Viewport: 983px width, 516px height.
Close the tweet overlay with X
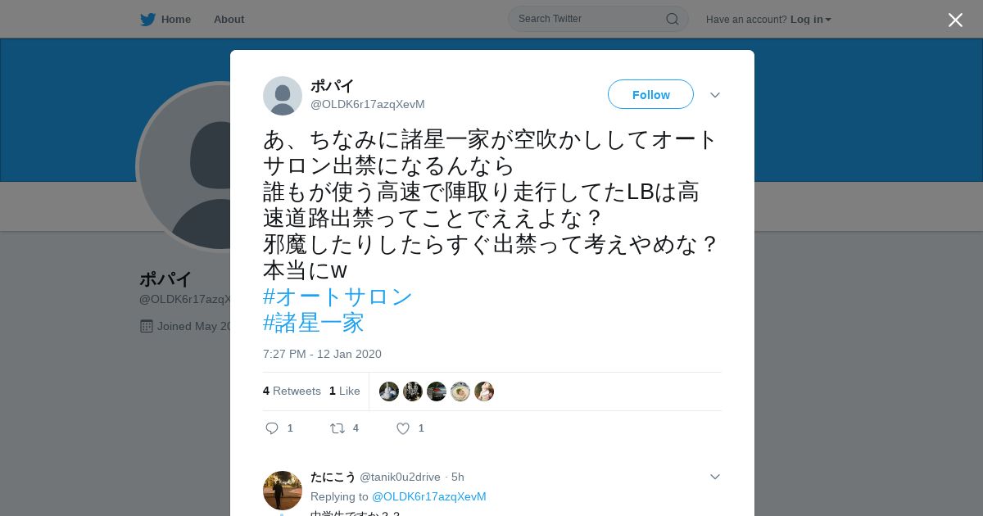click(x=955, y=20)
